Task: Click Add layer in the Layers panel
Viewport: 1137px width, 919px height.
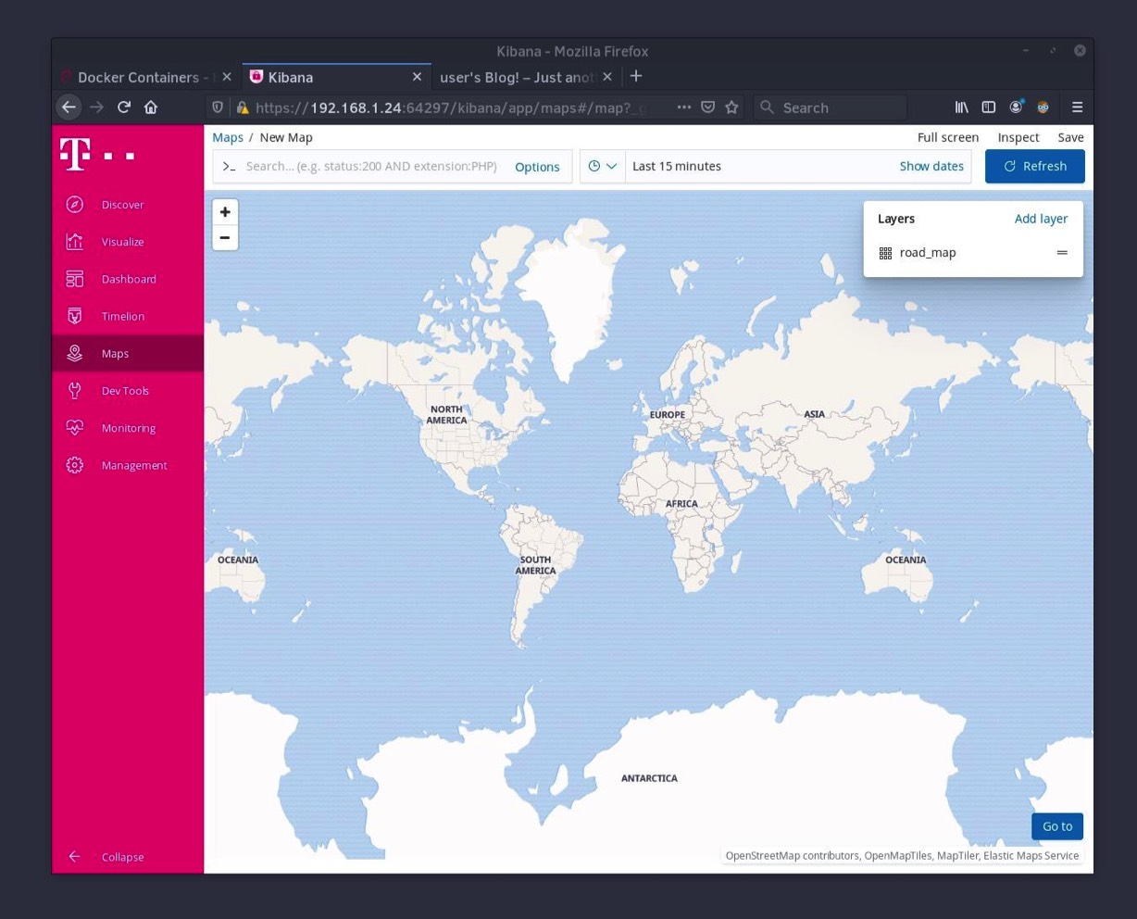Action: click(1041, 219)
